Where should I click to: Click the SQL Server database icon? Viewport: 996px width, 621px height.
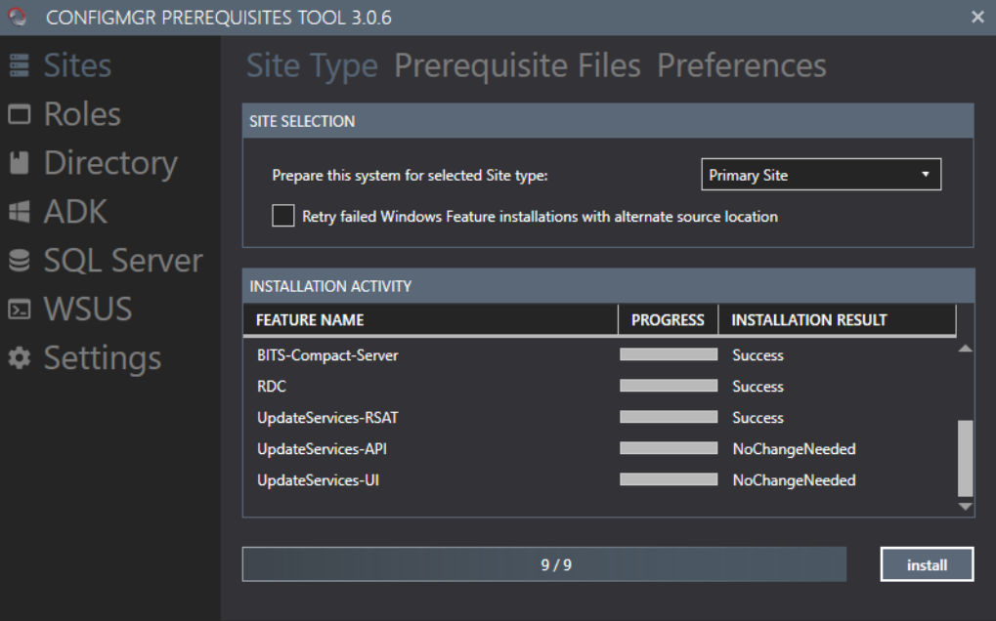pyautogui.click(x=19, y=262)
